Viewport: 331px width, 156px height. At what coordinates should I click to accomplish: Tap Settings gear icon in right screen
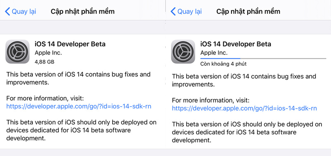(183, 52)
